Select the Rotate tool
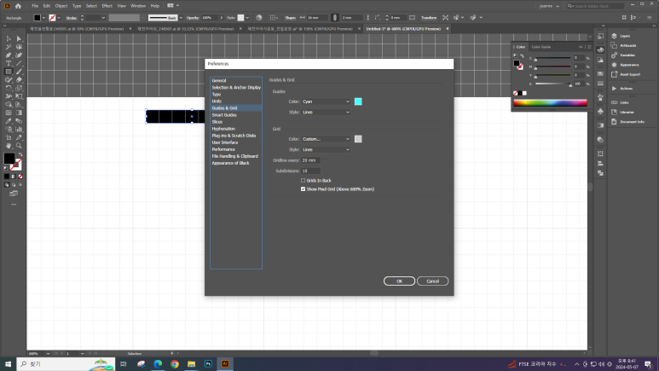659x371 pixels. 9,88
